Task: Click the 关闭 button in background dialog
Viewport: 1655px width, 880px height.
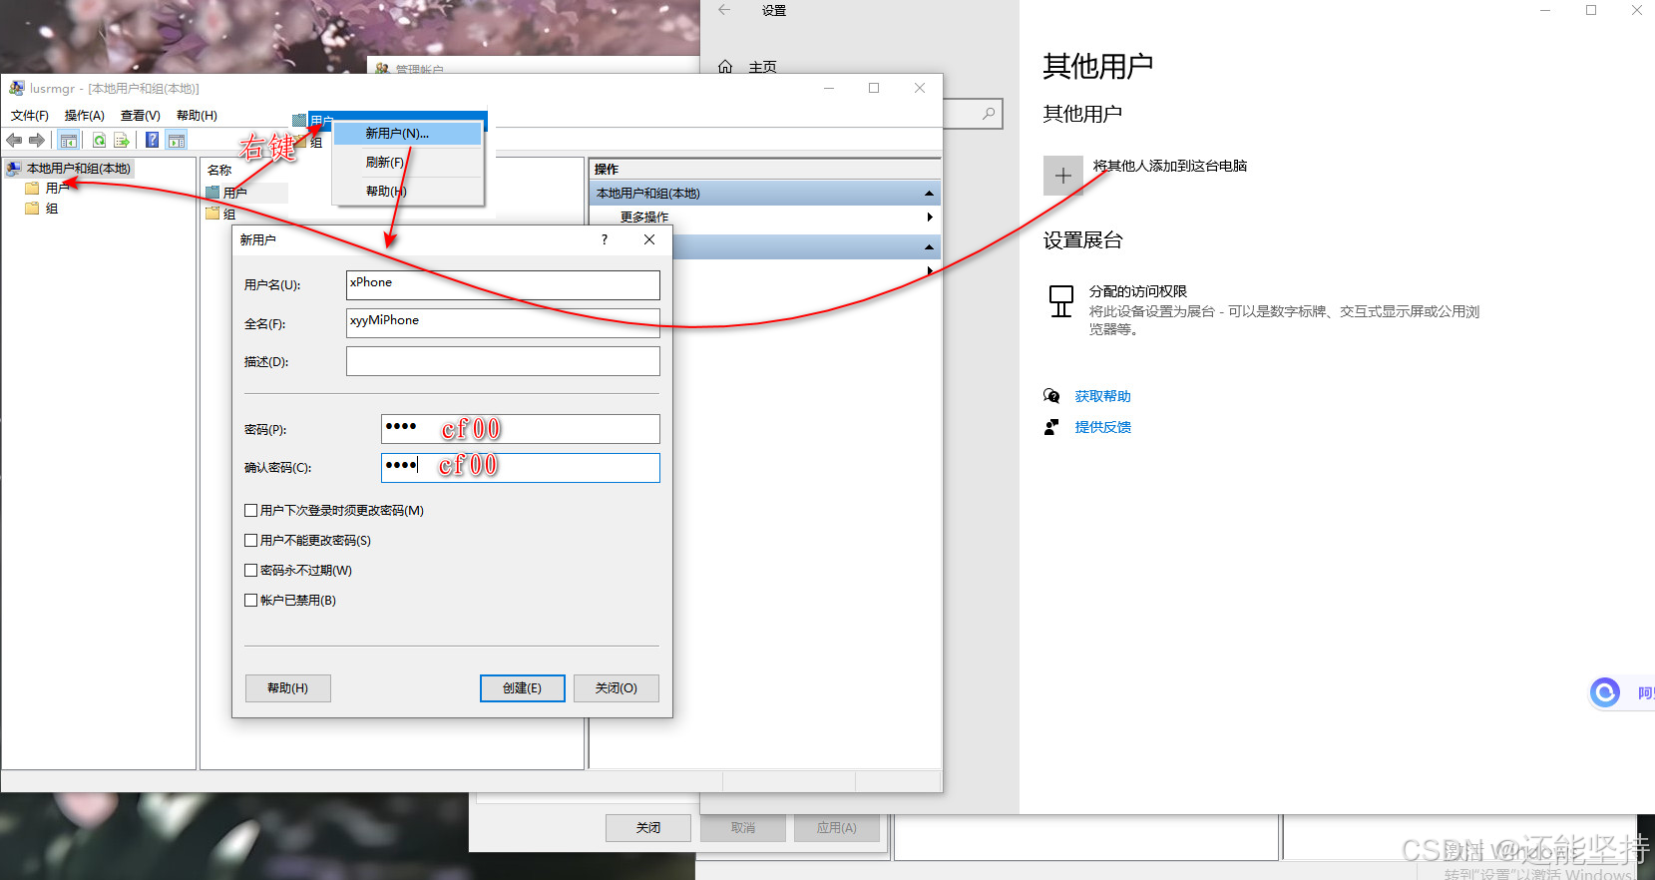Action: click(x=648, y=828)
